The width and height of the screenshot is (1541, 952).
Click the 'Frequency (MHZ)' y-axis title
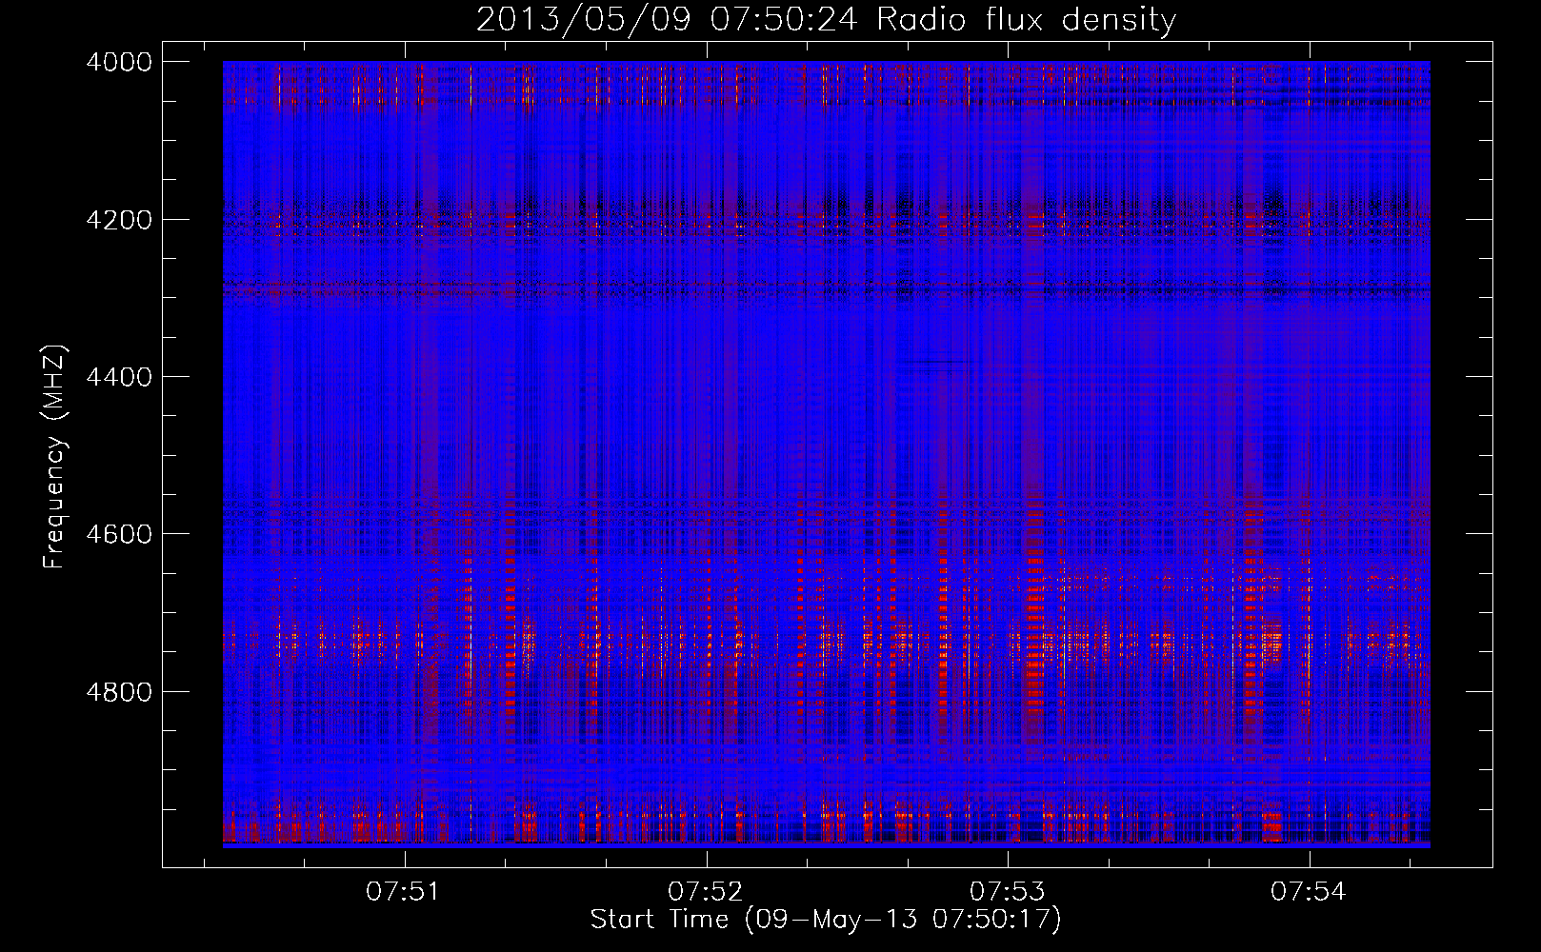55,457
